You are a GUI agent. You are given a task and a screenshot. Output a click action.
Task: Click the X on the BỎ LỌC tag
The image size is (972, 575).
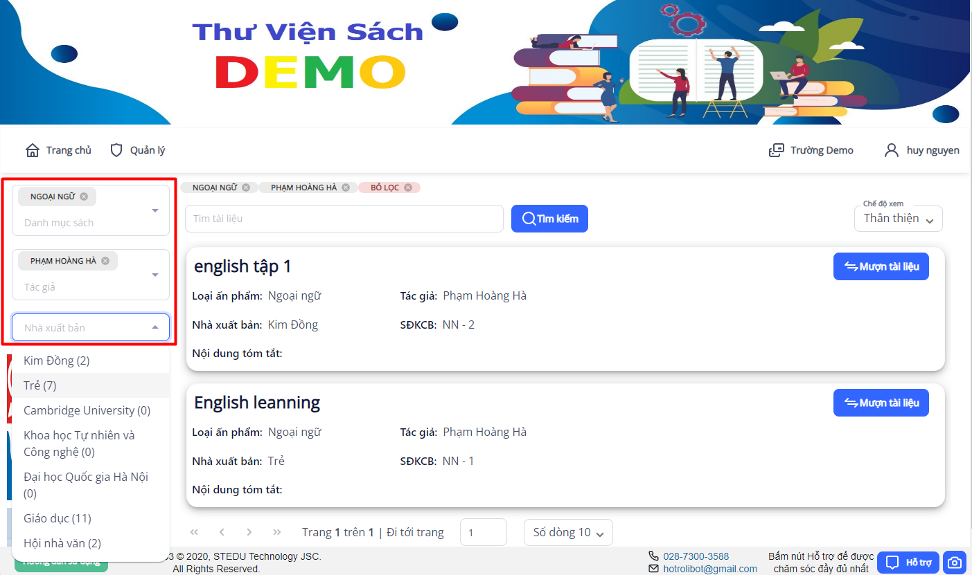pyautogui.click(x=408, y=188)
